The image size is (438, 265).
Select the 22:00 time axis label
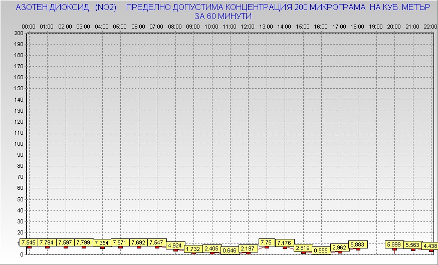[429, 26]
